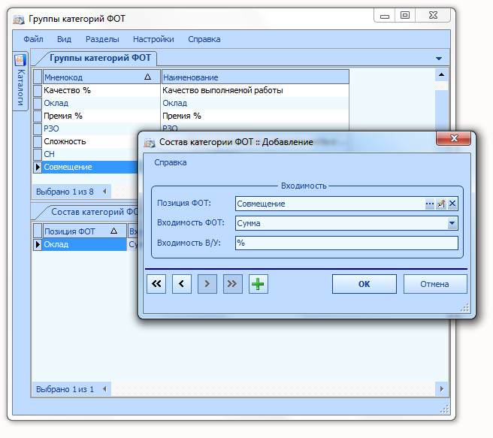Image resolution: width=493 pixels, height=438 pixels.
Task: Open the Вид menu
Action: pyautogui.click(x=64, y=39)
